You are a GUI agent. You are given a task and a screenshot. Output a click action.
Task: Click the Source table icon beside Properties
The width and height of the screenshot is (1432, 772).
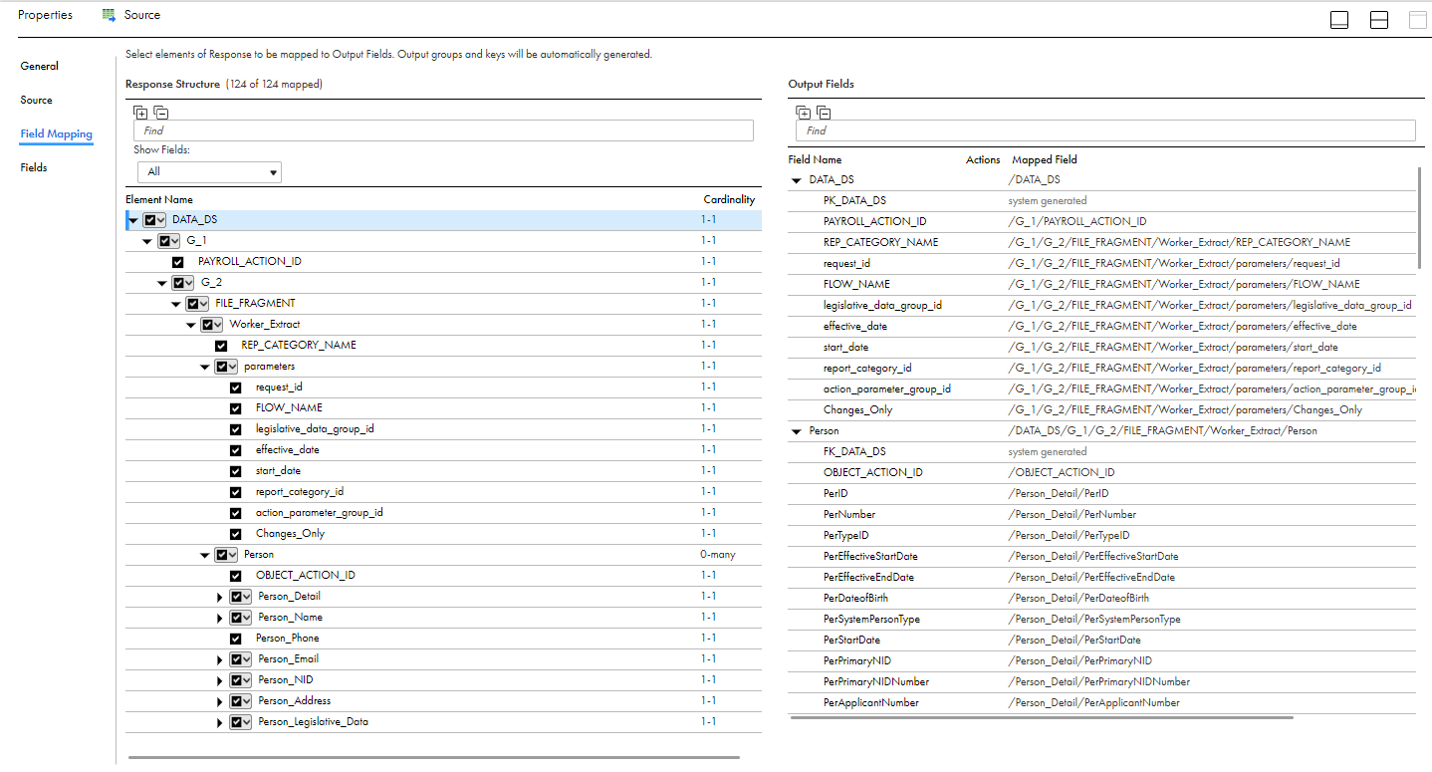click(109, 15)
